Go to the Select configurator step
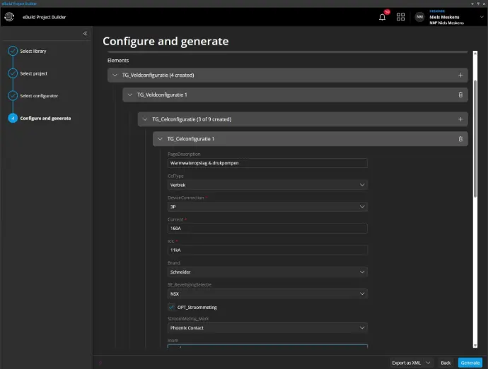This screenshot has height=369, width=488. click(39, 96)
